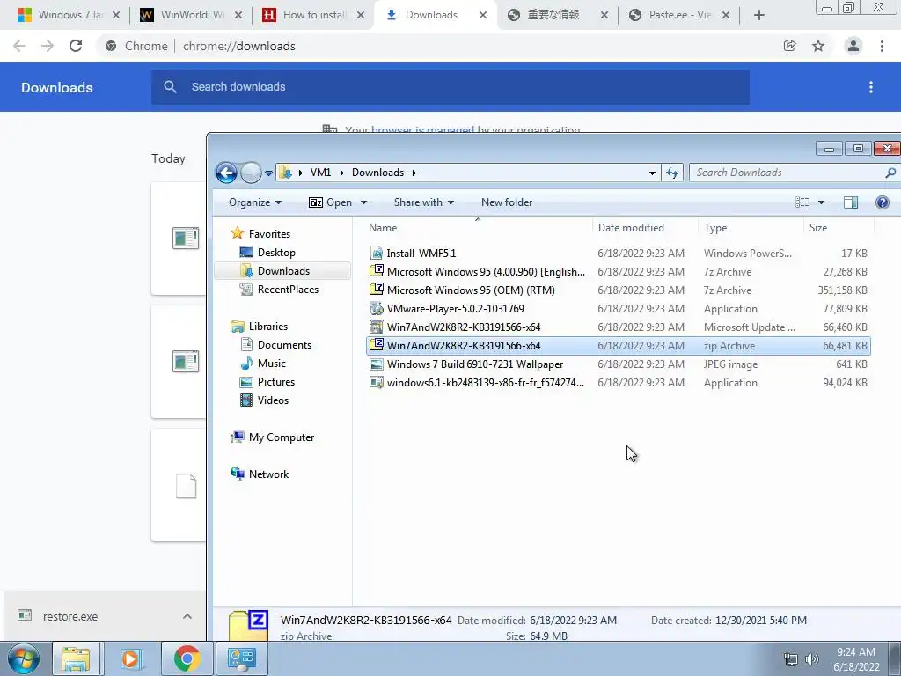
Task: Click volume icon in system tray
Action: click(811, 659)
